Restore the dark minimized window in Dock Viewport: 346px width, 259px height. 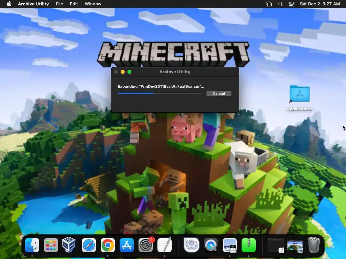276,245
